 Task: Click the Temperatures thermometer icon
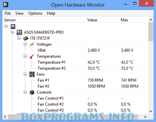tap(32, 56)
